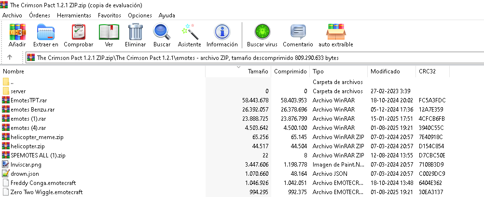
Task: Click the emotes Benzu.rar archive icon
Action: click(6, 109)
